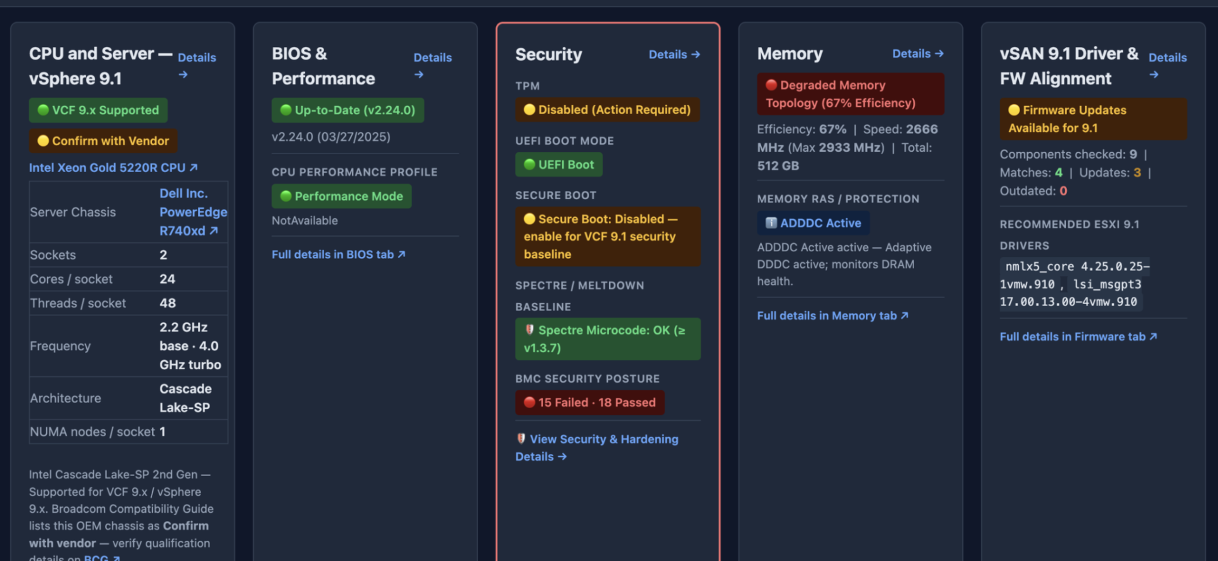1218x561 pixels.
Task: Click the info icon in ADDDC Active badge
Action: (771, 223)
